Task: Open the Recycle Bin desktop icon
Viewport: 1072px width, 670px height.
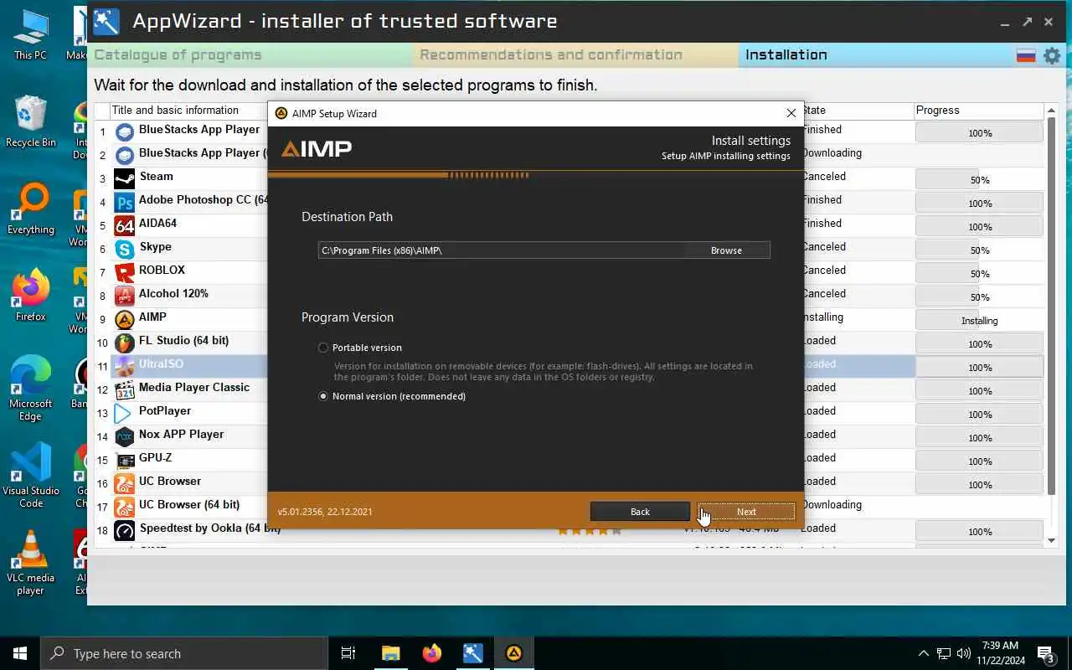Action: tap(31, 122)
